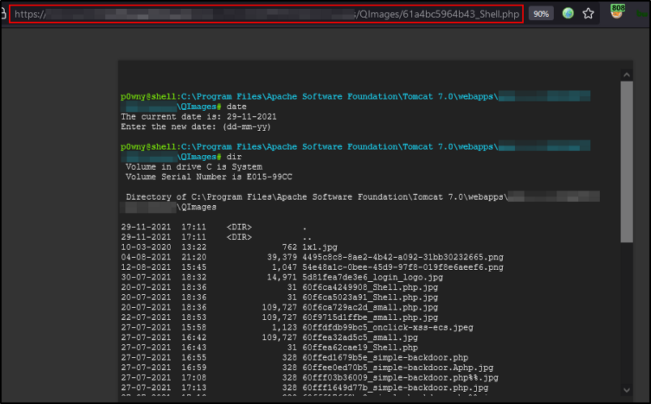Select 'Volume in drive C is System' line
This screenshot has height=404, width=651.
point(194,167)
